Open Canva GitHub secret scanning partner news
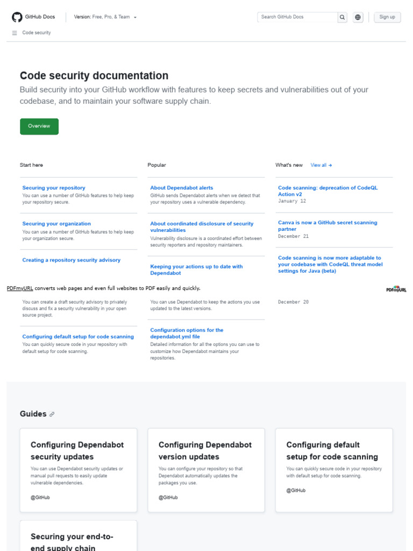This screenshot has width=413, height=551. tap(327, 225)
